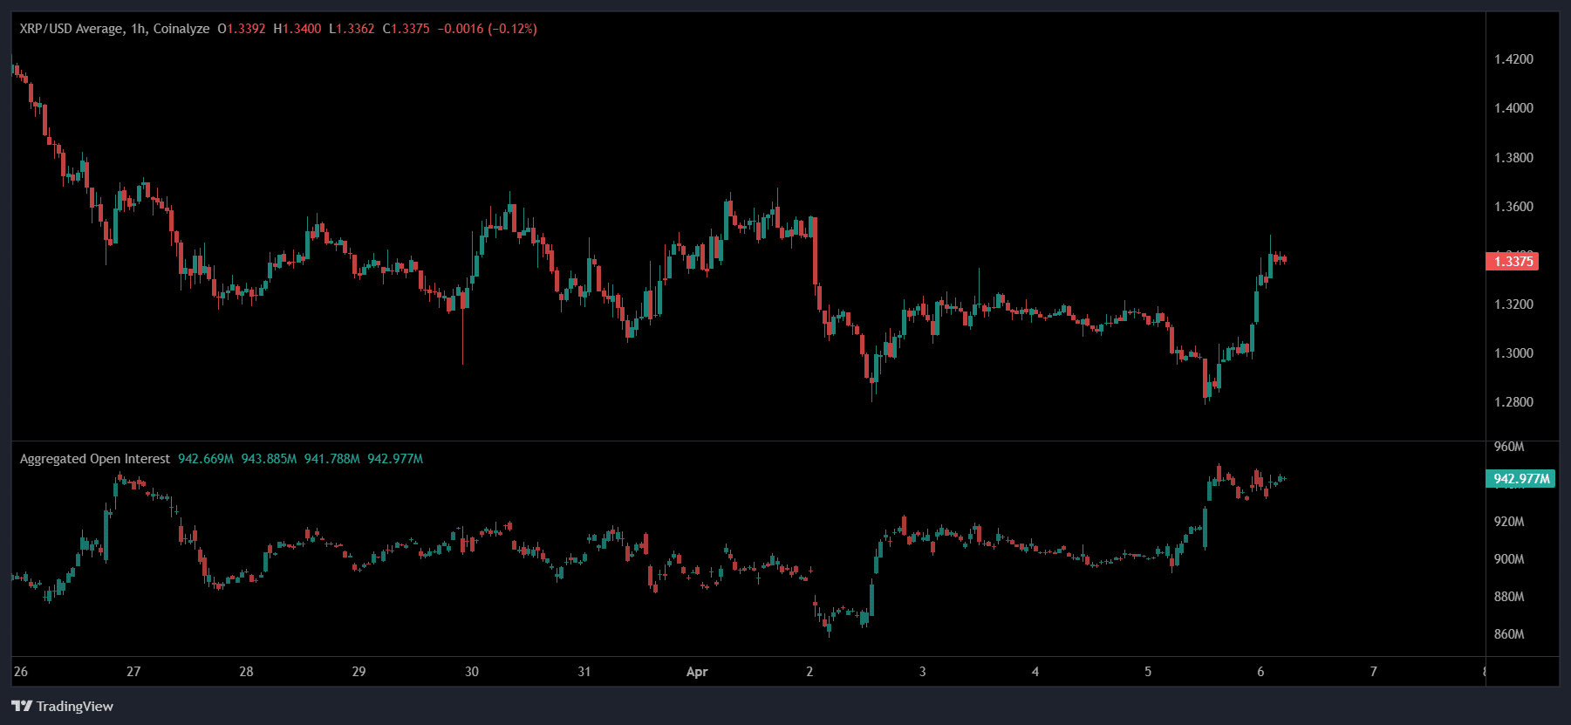Viewport: 1571px width, 725px height.
Task: Click the 960M open interest axis label
Action: [x=1509, y=447]
